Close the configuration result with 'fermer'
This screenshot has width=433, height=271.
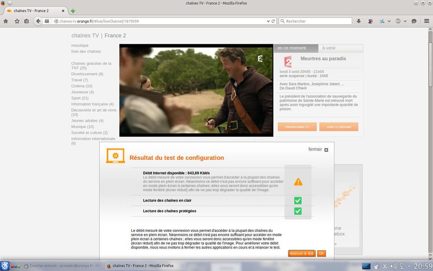pos(318,149)
